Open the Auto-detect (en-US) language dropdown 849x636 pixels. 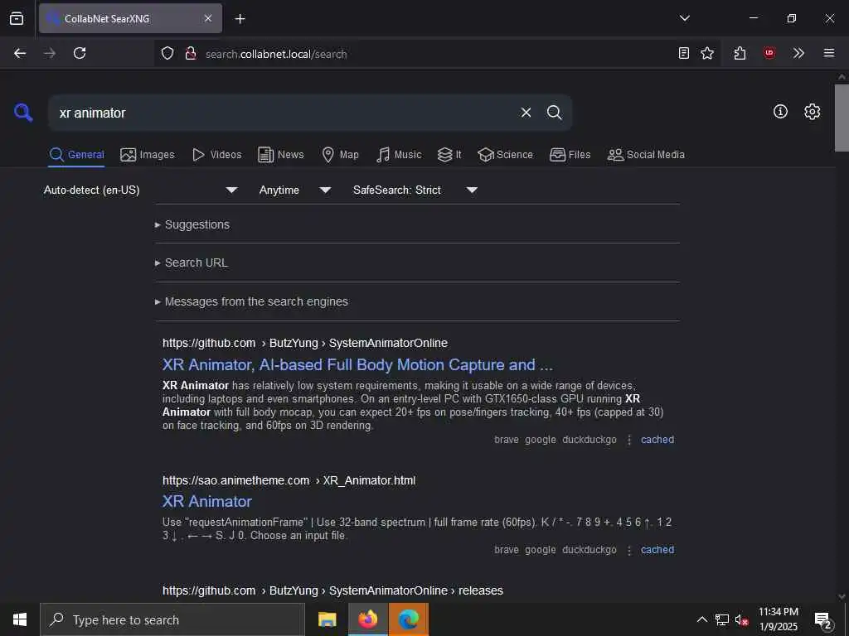pos(141,190)
